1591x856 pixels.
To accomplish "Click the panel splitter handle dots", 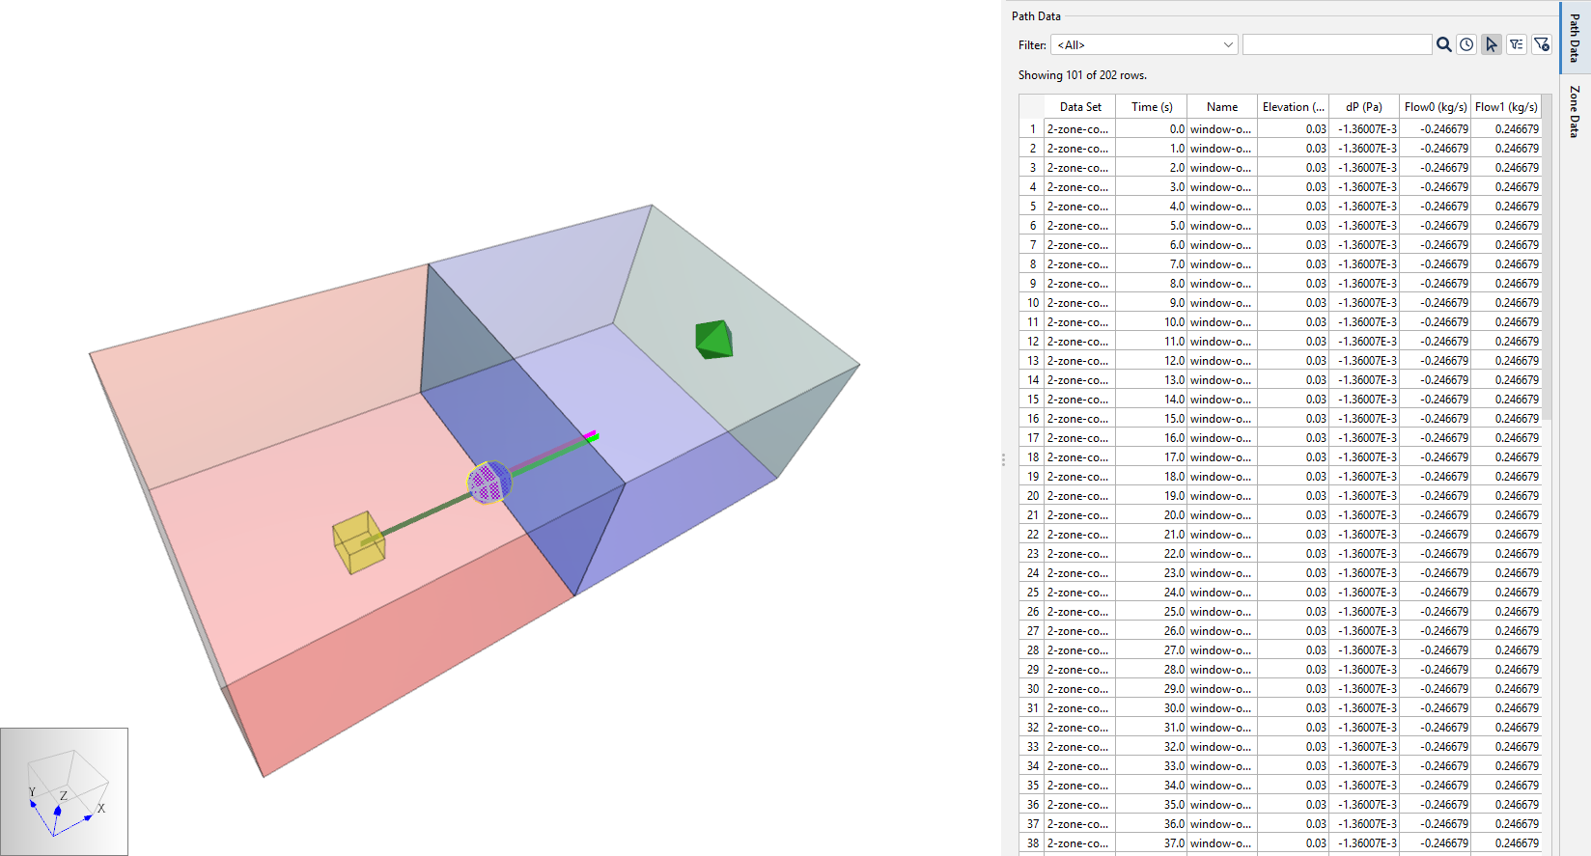I will pyautogui.click(x=1003, y=460).
